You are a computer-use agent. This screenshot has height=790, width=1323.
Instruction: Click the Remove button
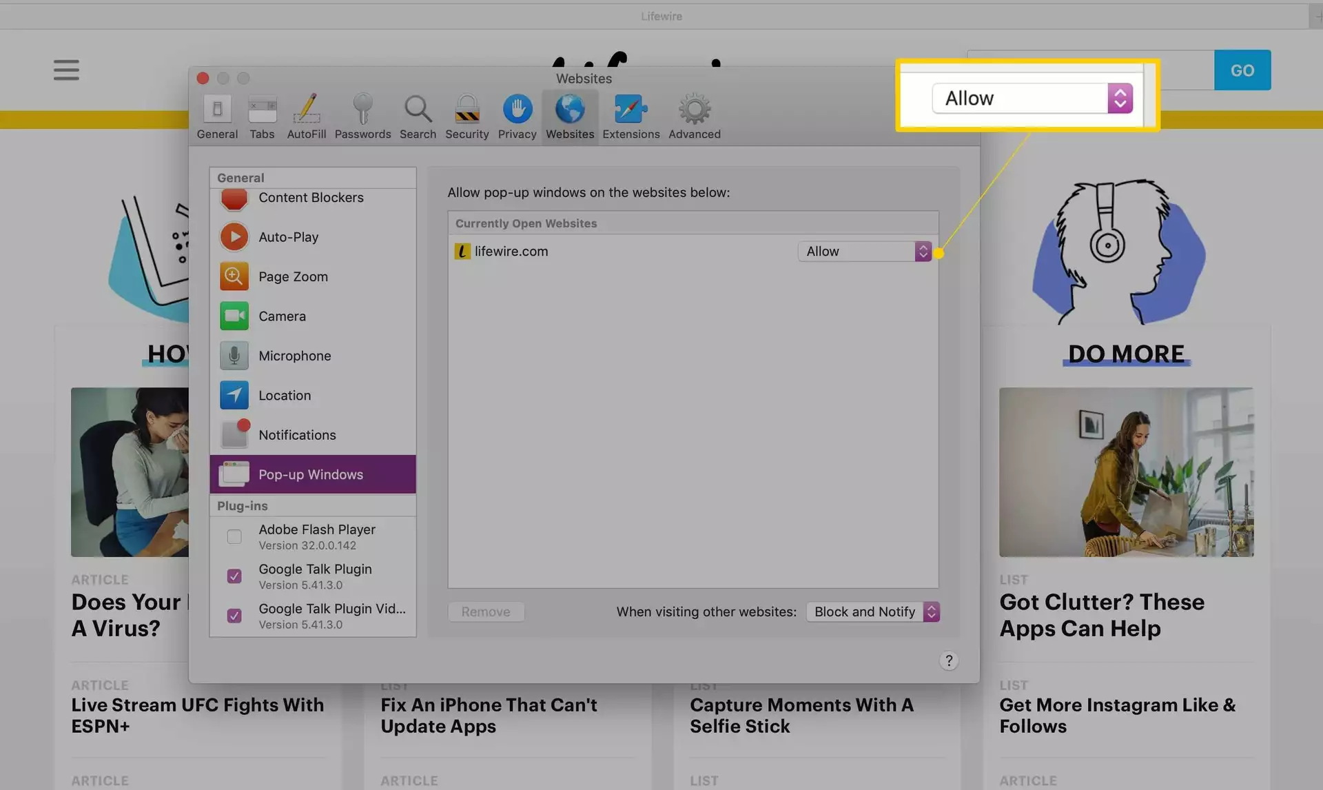(486, 612)
